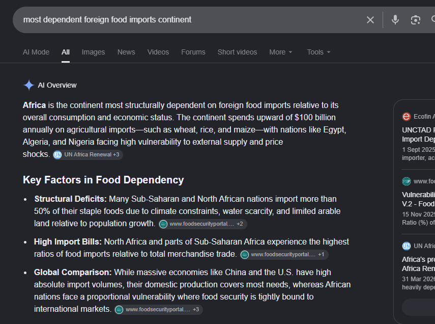
Task: Start voice search with the microphone icon
Action: [x=395, y=20]
